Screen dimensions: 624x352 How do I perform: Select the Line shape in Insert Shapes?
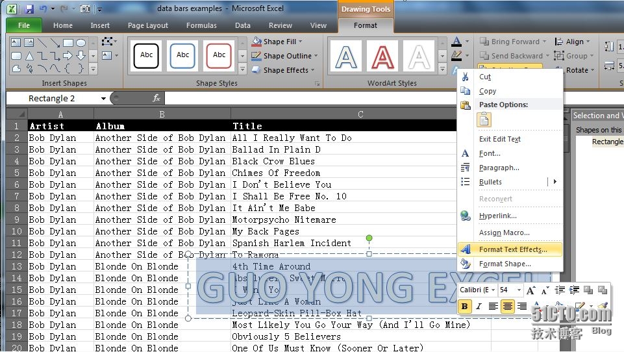(42, 43)
